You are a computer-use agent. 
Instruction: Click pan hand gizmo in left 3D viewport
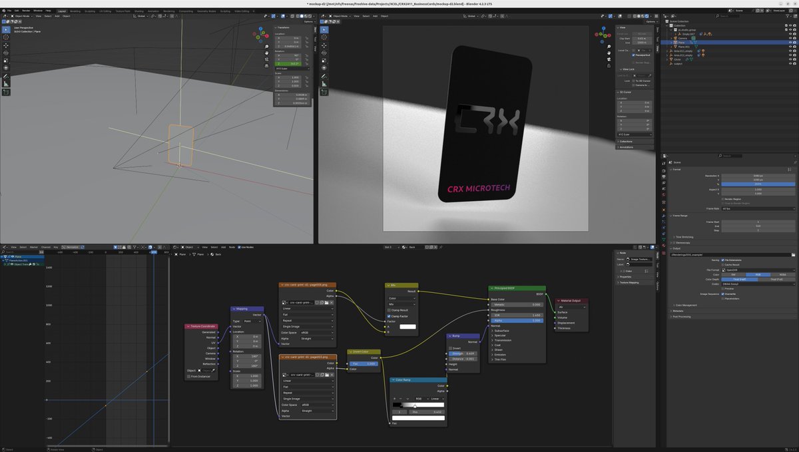pos(266,53)
